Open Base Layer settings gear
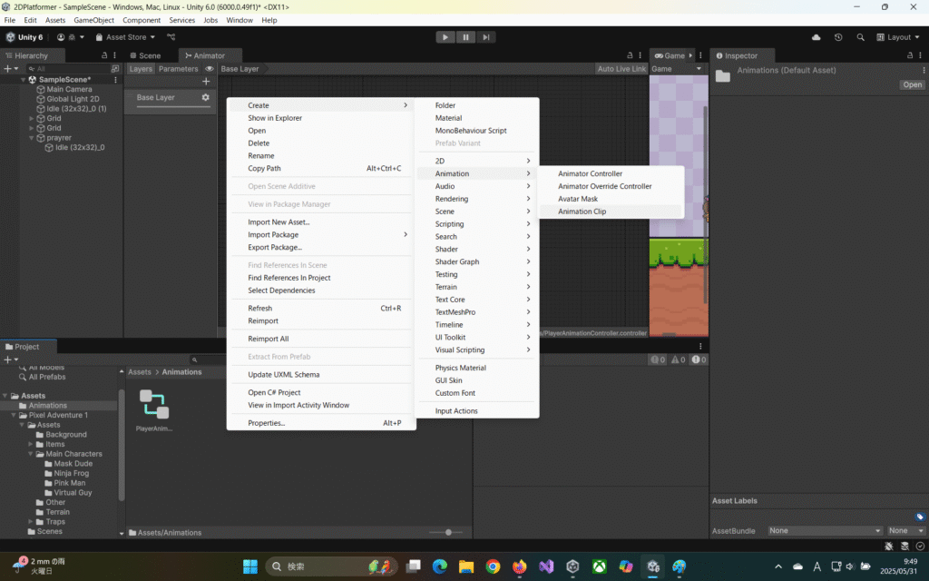The height and width of the screenshot is (581, 929). click(206, 97)
